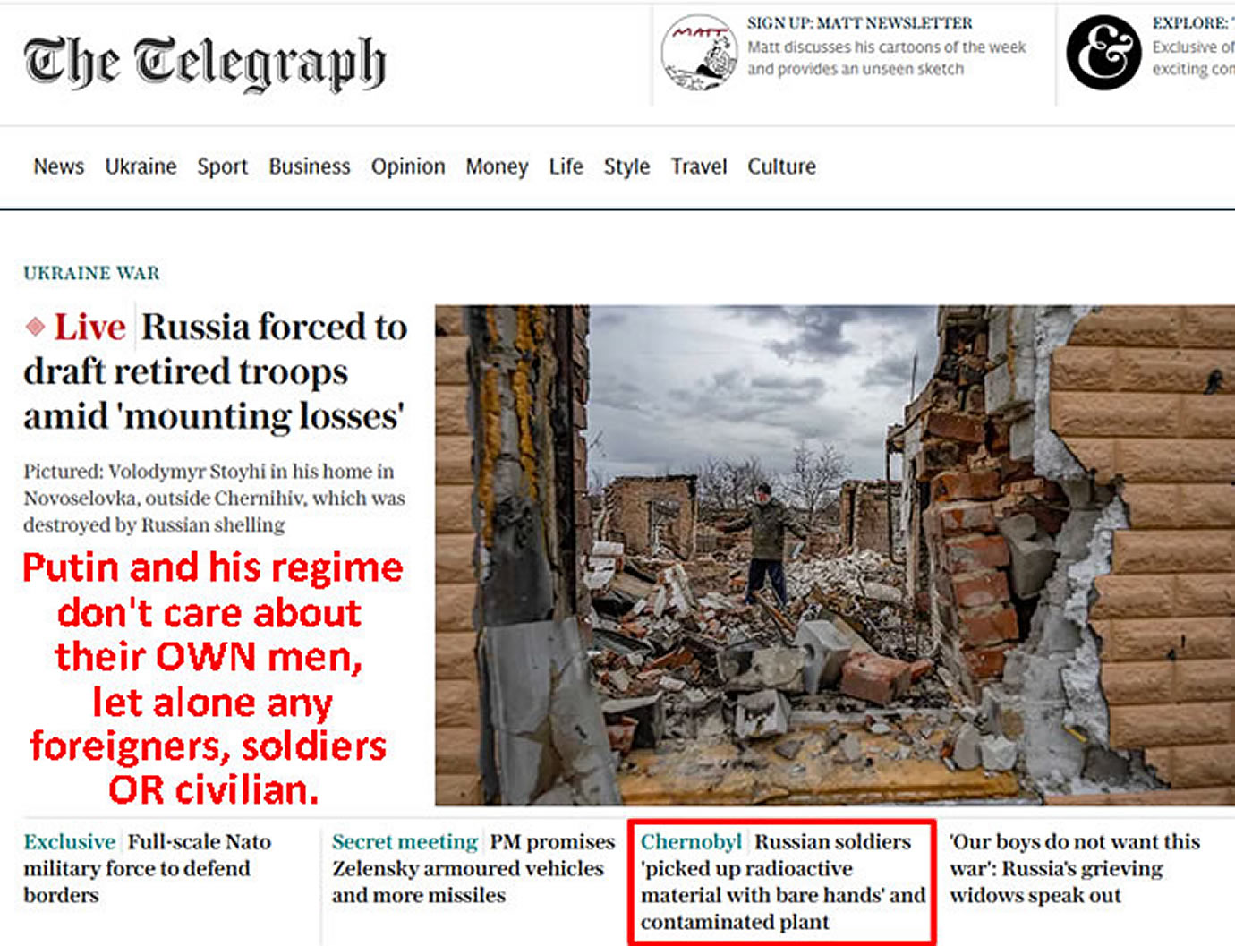Open the Life section
The width and height of the screenshot is (1235, 946).
pos(566,166)
